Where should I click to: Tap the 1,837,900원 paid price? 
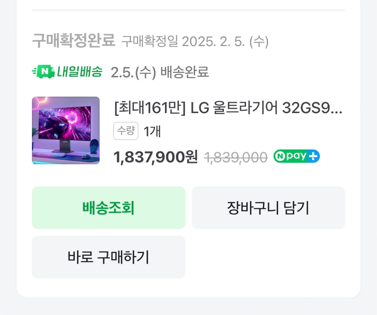click(156, 157)
